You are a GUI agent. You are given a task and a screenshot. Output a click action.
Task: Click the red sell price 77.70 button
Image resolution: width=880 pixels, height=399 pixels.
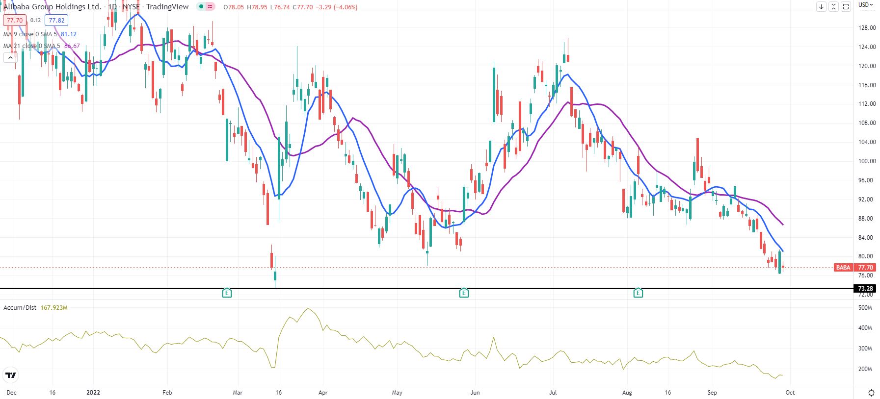(x=14, y=20)
